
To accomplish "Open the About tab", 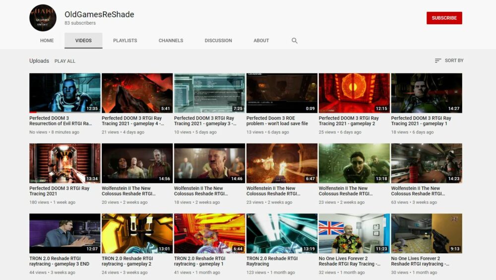I will coord(261,41).
